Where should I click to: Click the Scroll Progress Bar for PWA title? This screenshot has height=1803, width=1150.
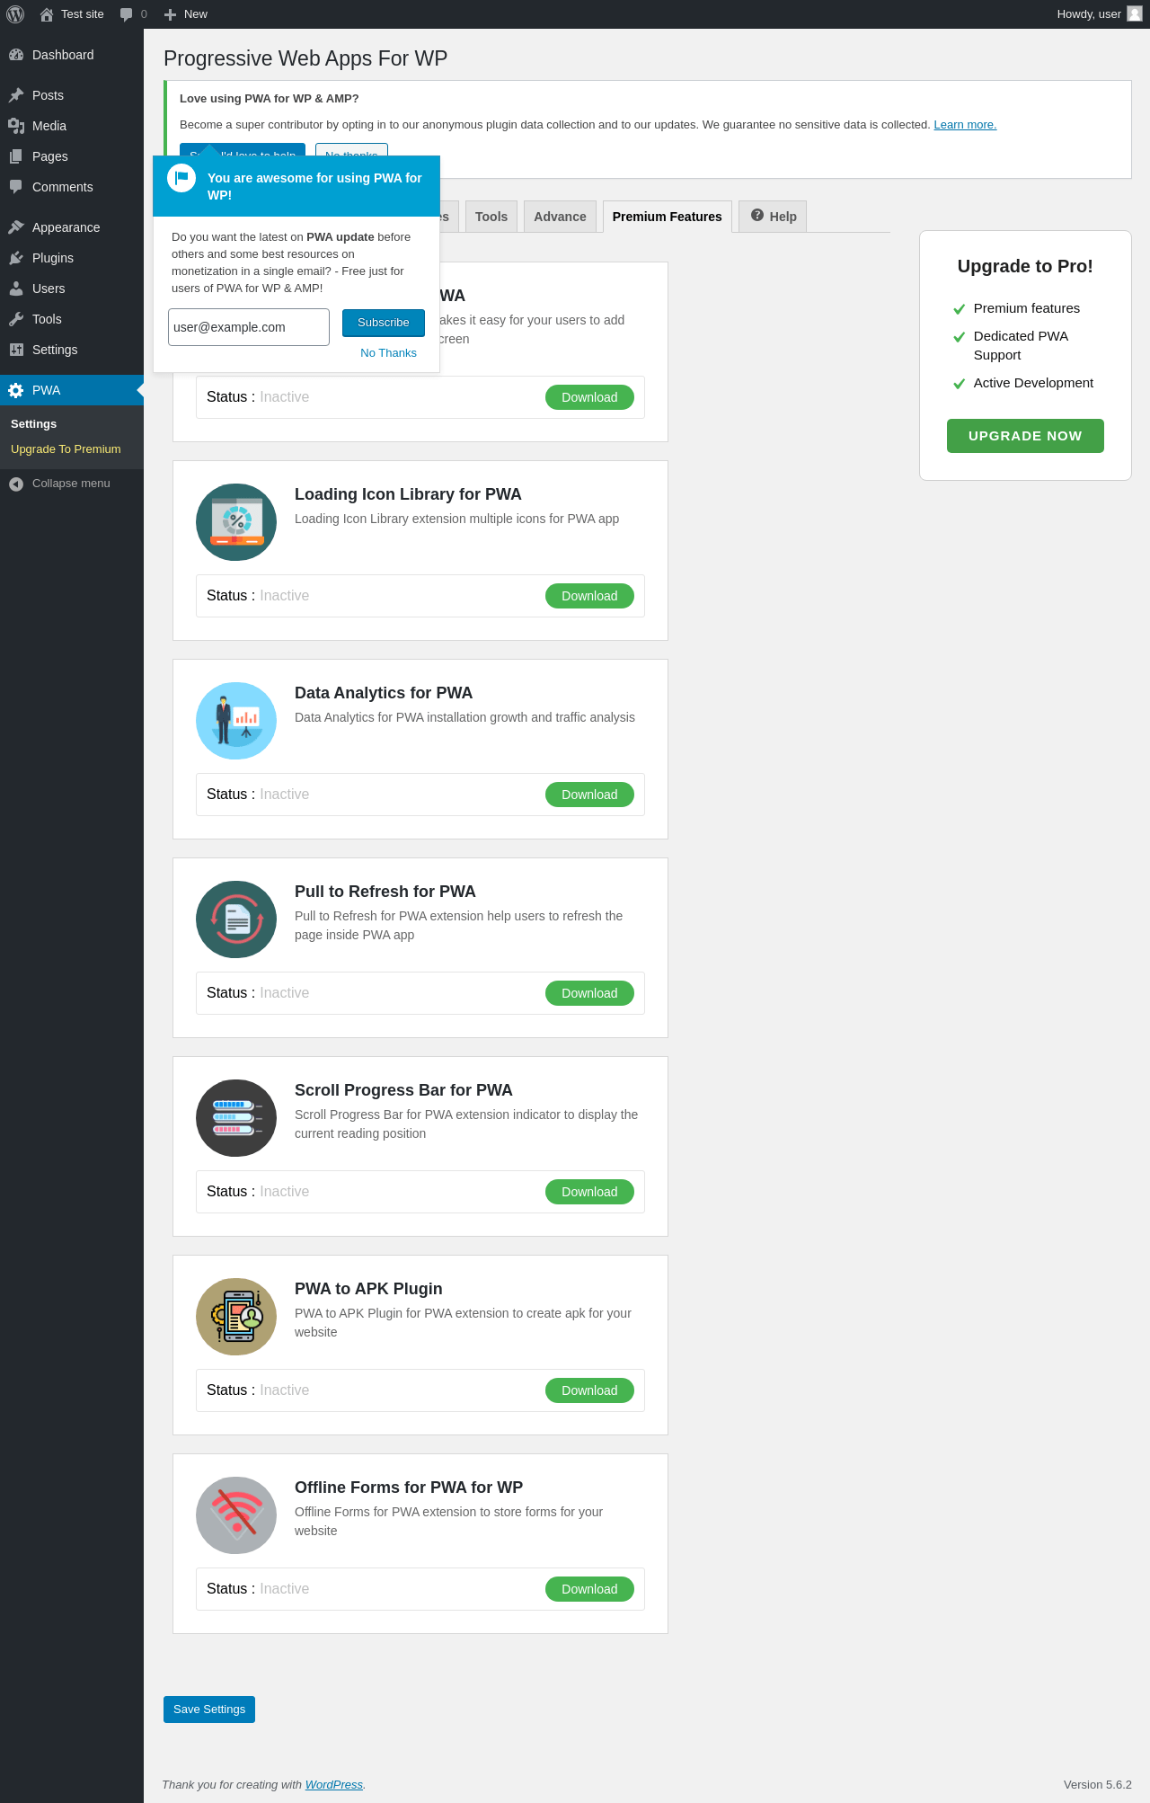(403, 1090)
